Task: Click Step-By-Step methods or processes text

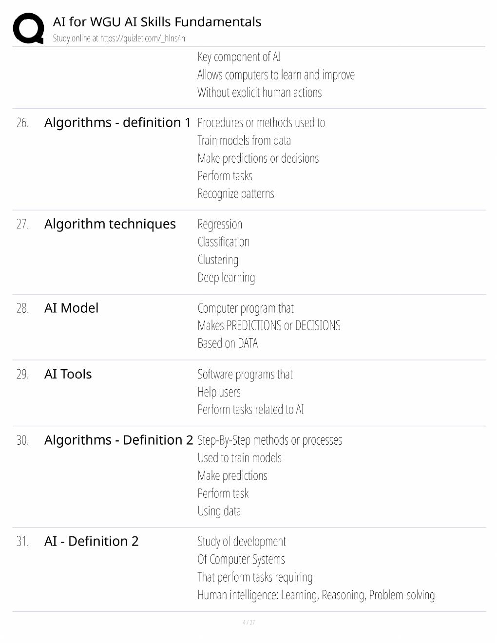Action: 270,440
